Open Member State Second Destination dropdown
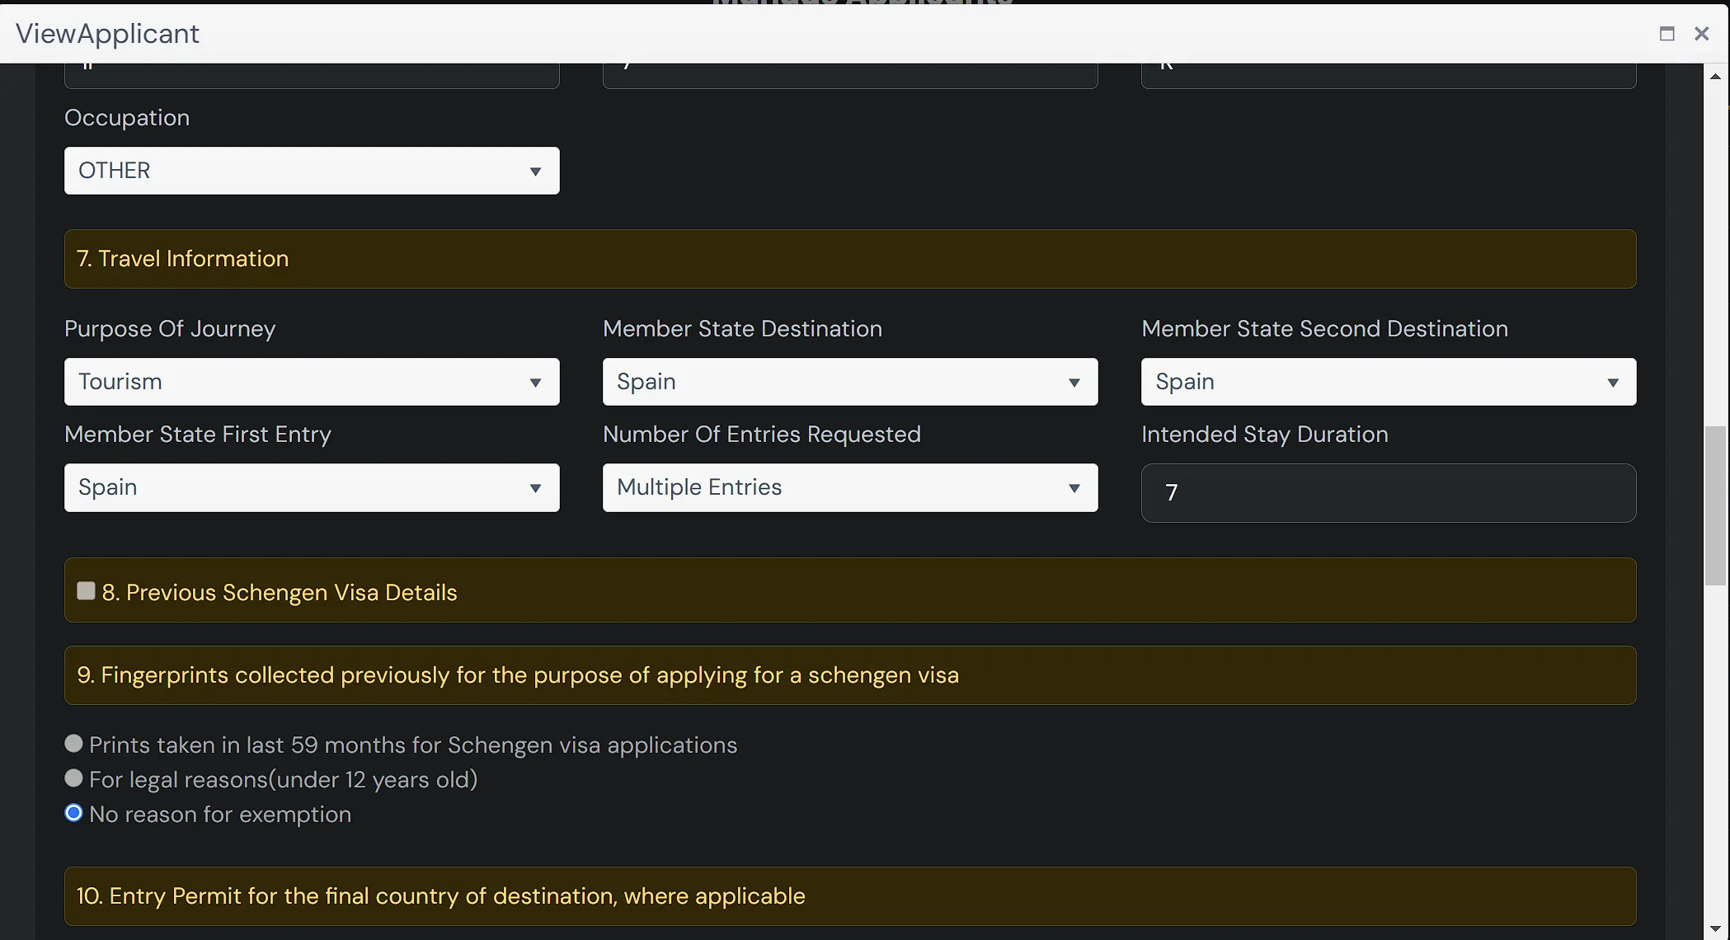This screenshot has height=940, width=1730. 1389,382
